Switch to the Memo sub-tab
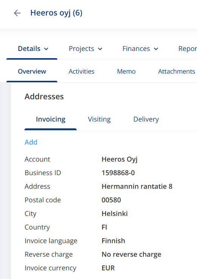 click(x=126, y=71)
